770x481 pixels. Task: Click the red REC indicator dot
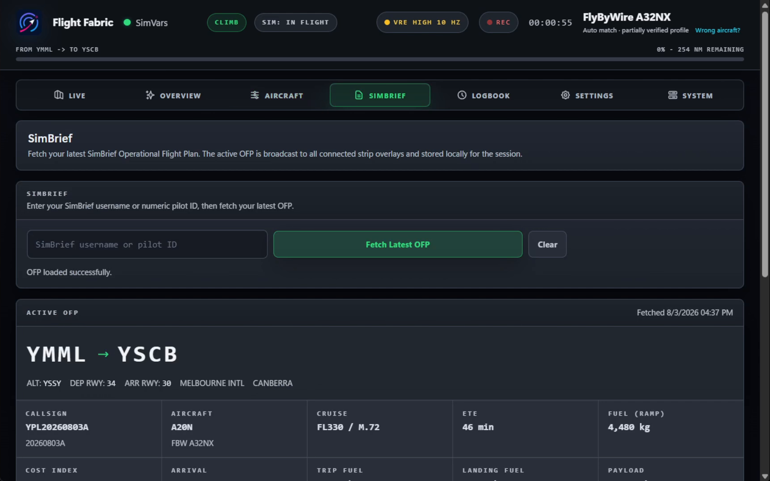click(x=490, y=22)
